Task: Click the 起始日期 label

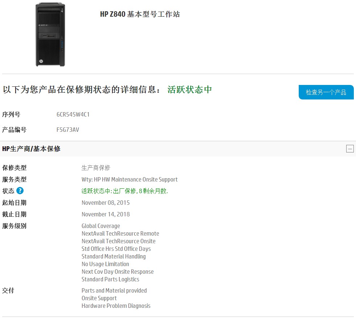Action: 14,203
